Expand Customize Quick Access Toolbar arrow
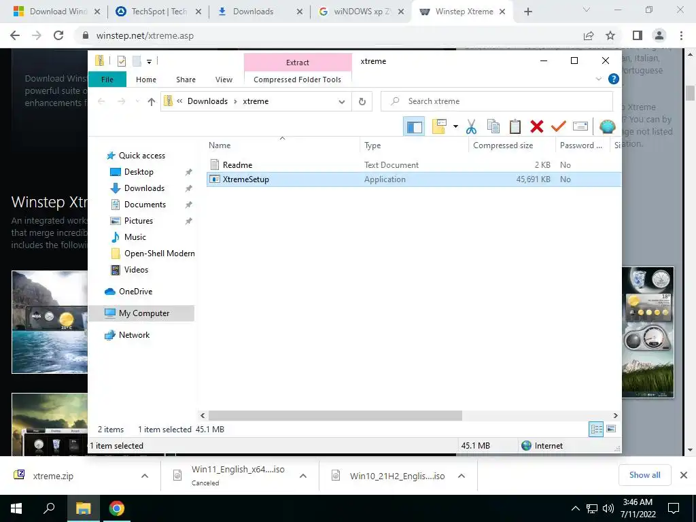Viewport: 696px width, 522px height. [x=149, y=62]
